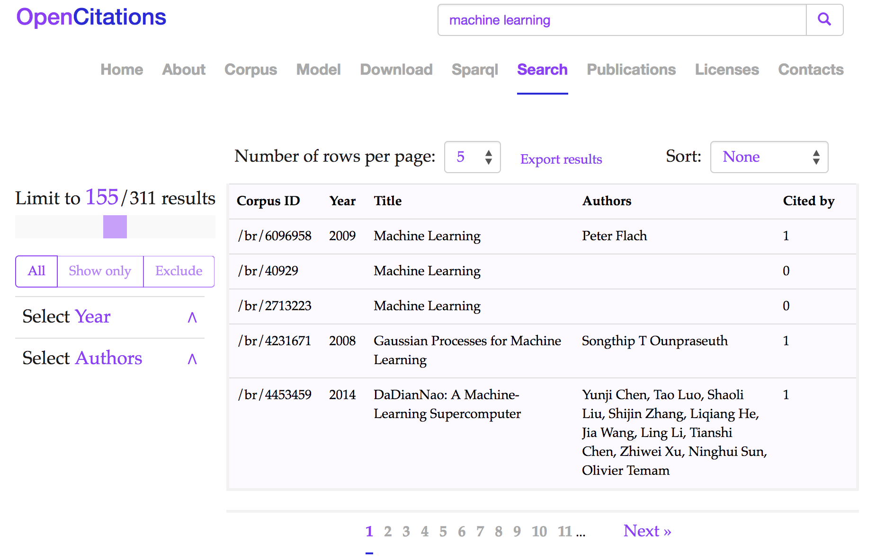Click the Title column header
876x560 pixels.
(x=388, y=201)
